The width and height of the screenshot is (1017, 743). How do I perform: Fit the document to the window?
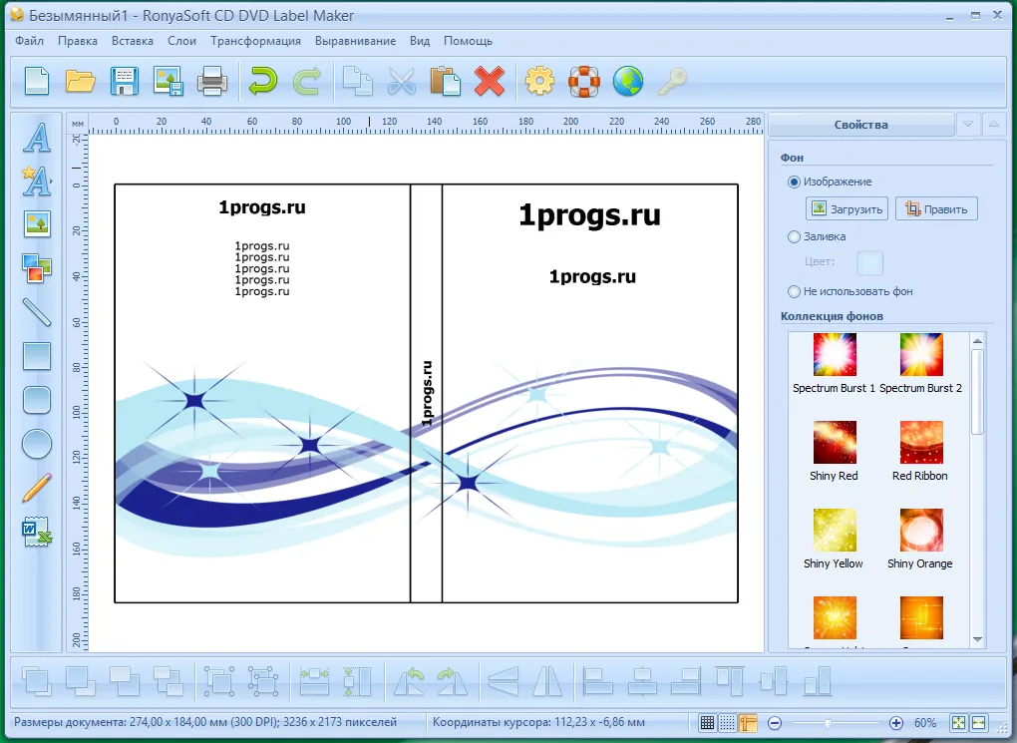point(958,723)
